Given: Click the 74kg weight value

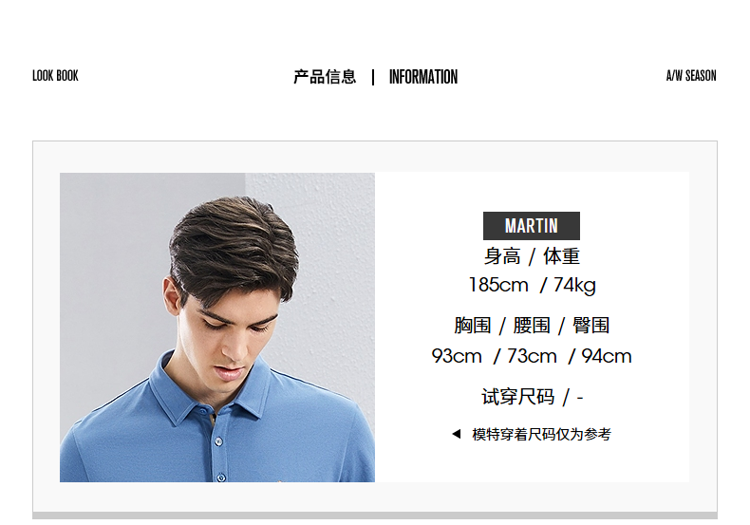Looking at the screenshot, I should point(574,286).
